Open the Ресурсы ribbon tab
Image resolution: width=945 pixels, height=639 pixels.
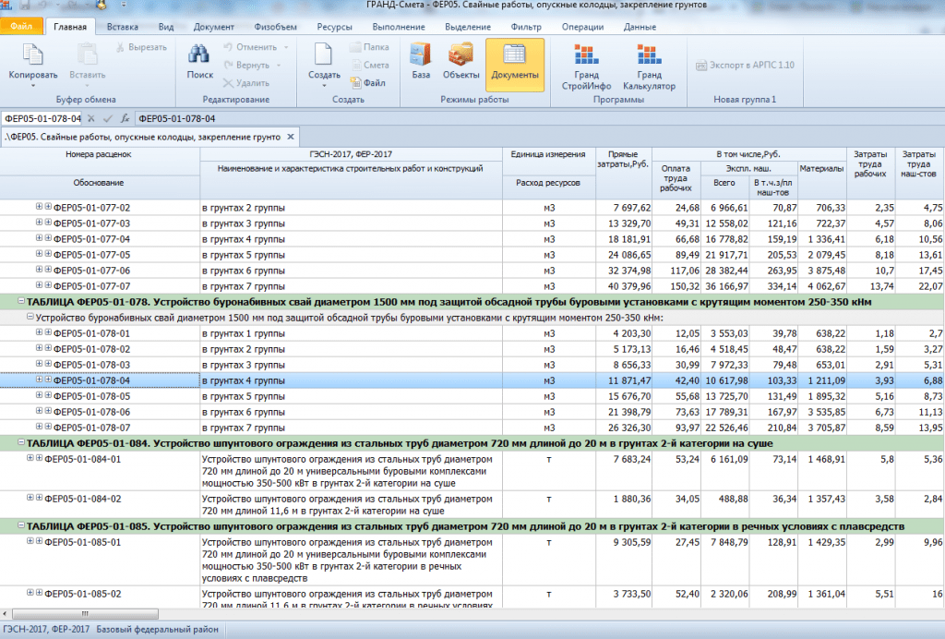pos(334,27)
